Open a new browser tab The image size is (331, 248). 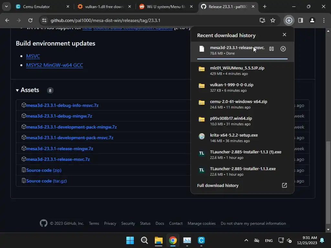264,6
